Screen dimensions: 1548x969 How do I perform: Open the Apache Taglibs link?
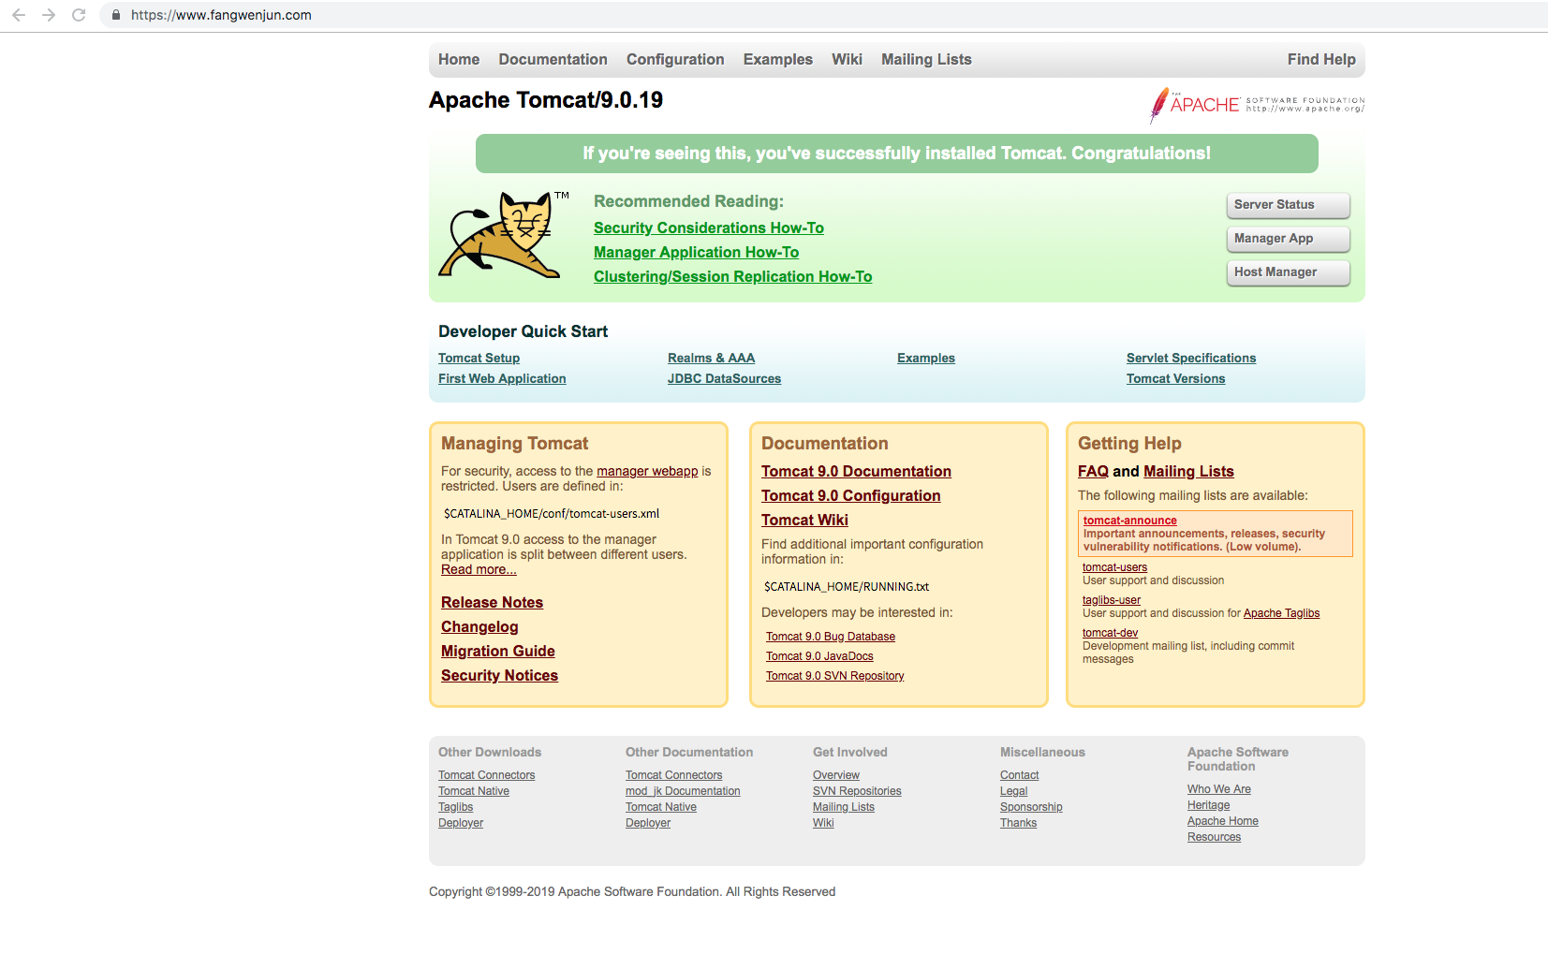pos(1281,613)
